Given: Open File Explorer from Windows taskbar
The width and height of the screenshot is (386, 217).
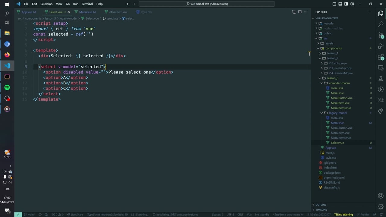Looking at the screenshot, I should [x=7, y=33].
